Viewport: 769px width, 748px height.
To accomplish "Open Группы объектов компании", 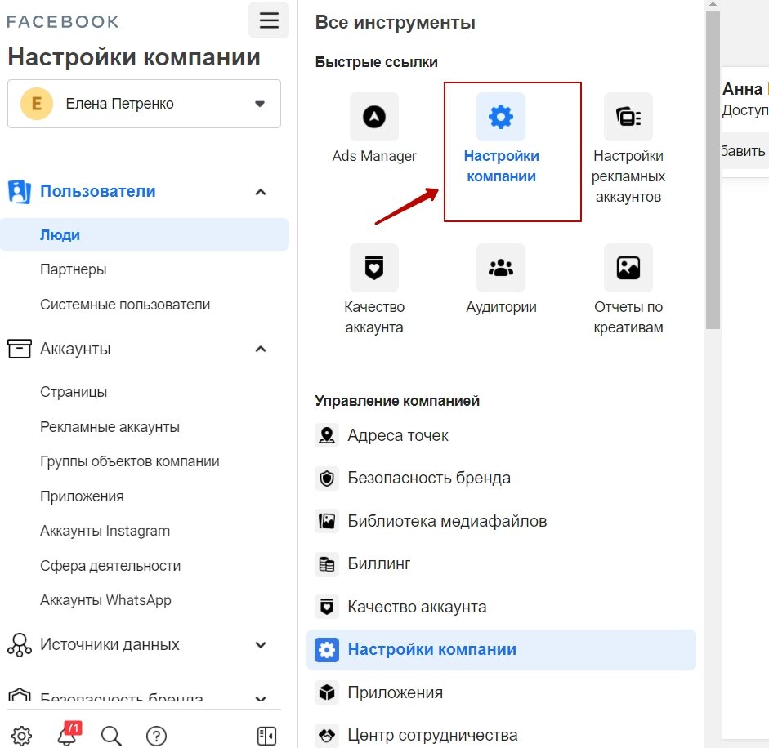I will point(130,461).
